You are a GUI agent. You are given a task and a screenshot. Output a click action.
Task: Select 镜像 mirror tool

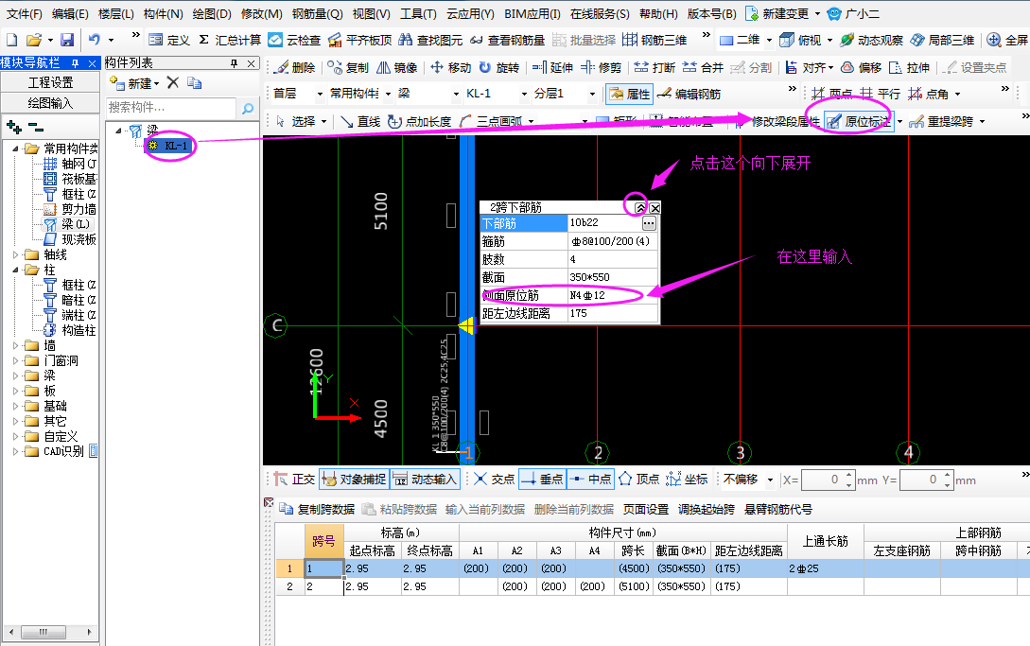pyautogui.click(x=396, y=68)
